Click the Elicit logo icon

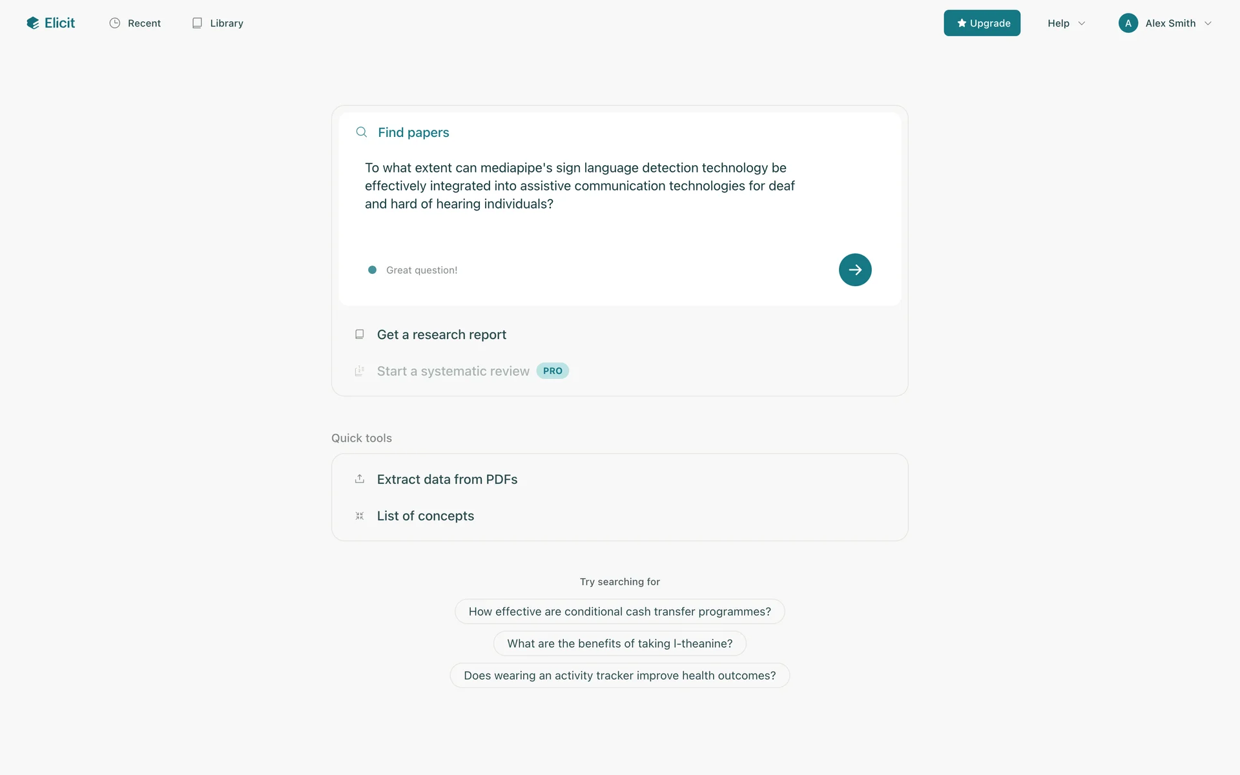[33, 23]
